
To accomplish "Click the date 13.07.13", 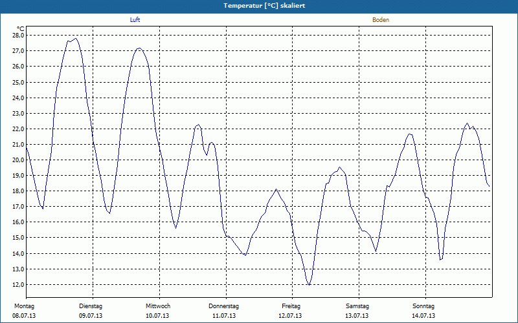I will point(357,316).
